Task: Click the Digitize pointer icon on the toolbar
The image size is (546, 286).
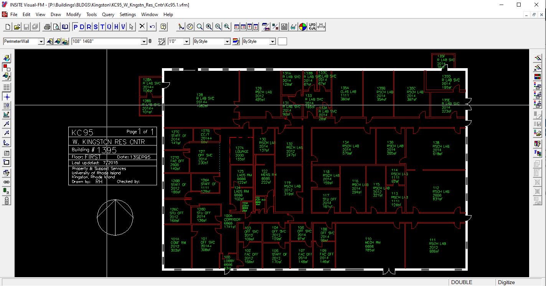Action: coord(180,27)
